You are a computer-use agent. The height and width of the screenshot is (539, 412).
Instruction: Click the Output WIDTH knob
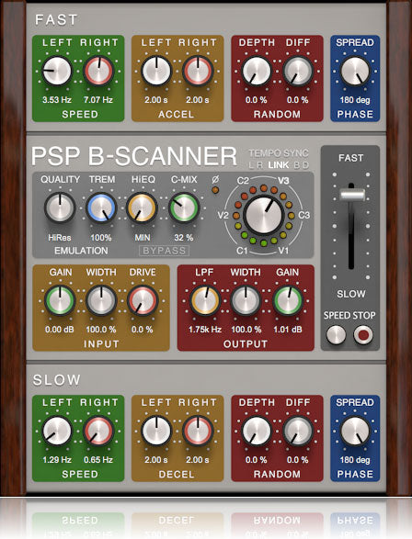[246, 300]
